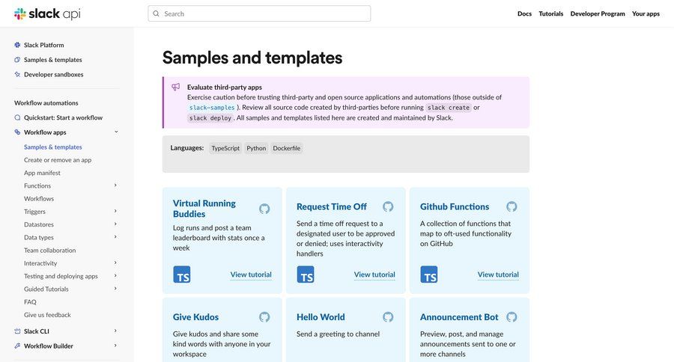This screenshot has height=362, width=674.
Task: Expand Testing and deploying apps chevron
Action: coord(115,276)
